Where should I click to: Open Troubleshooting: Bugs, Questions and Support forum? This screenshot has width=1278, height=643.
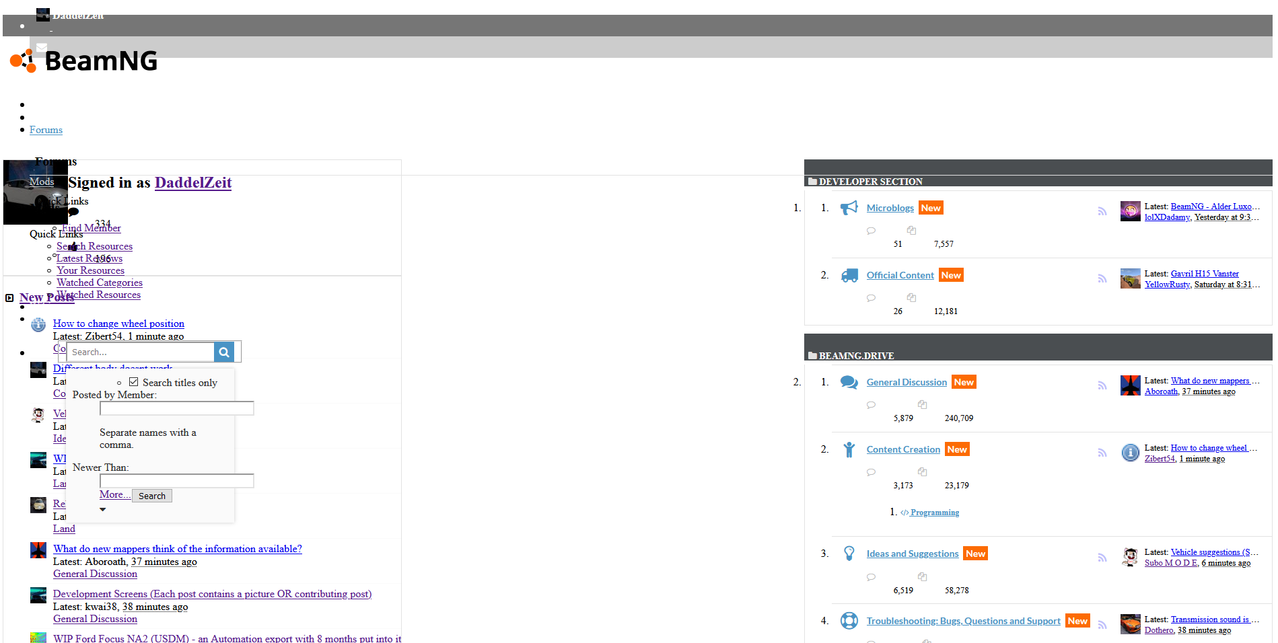pyautogui.click(x=964, y=621)
